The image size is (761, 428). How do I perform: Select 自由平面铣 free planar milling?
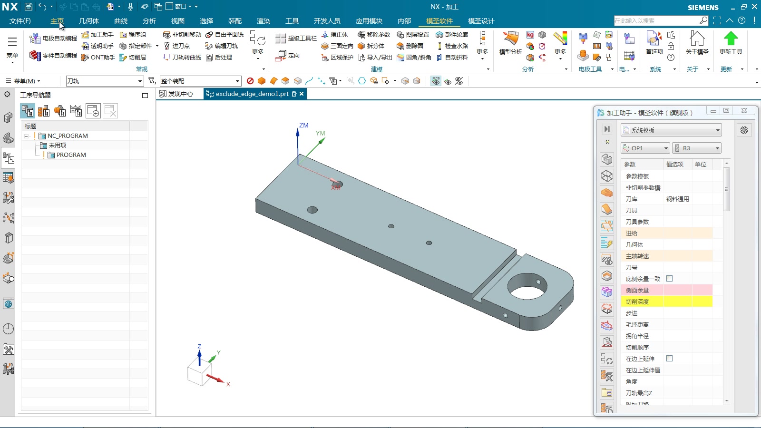click(224, 35)
